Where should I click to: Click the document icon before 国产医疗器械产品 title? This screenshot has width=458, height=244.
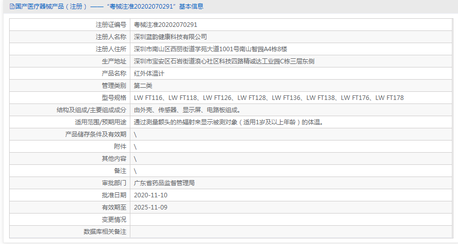12,7
